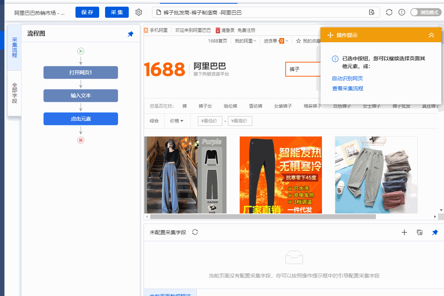Pin the collection fields panel
This screenshot has width=444, height=296.
click(x=435, y=232)
